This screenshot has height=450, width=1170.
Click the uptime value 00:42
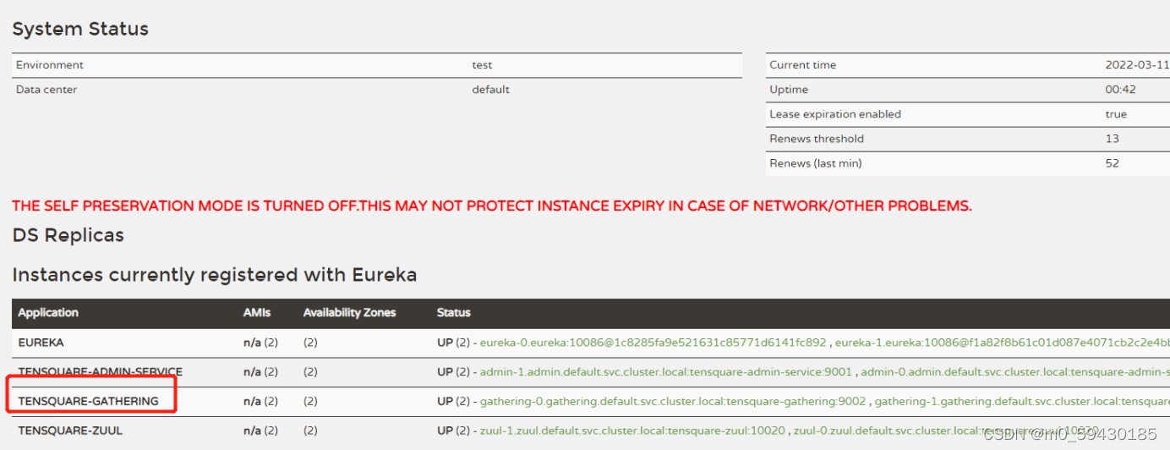pyautogui.click(x=1120, y=90)
